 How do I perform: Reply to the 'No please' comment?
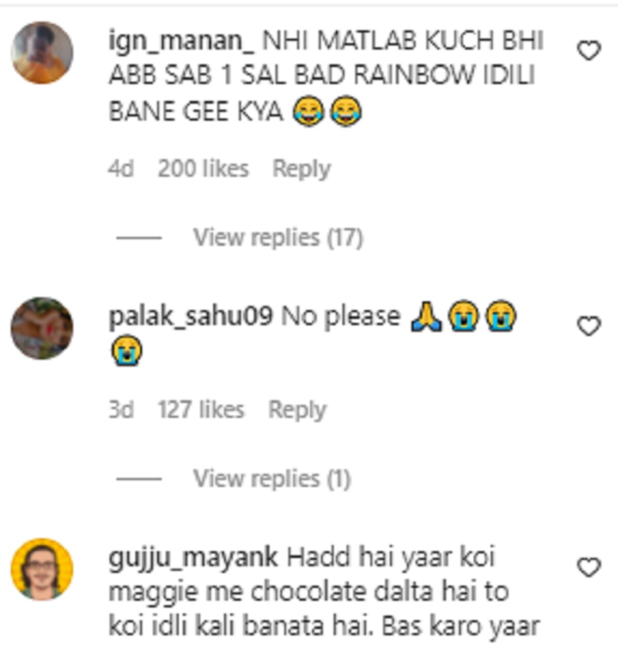tap(297, 410)
